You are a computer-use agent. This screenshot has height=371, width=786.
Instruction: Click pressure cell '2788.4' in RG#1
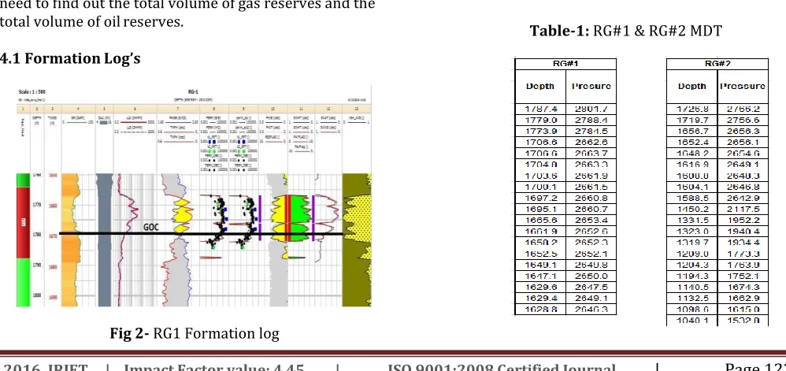tap(591, 120)
